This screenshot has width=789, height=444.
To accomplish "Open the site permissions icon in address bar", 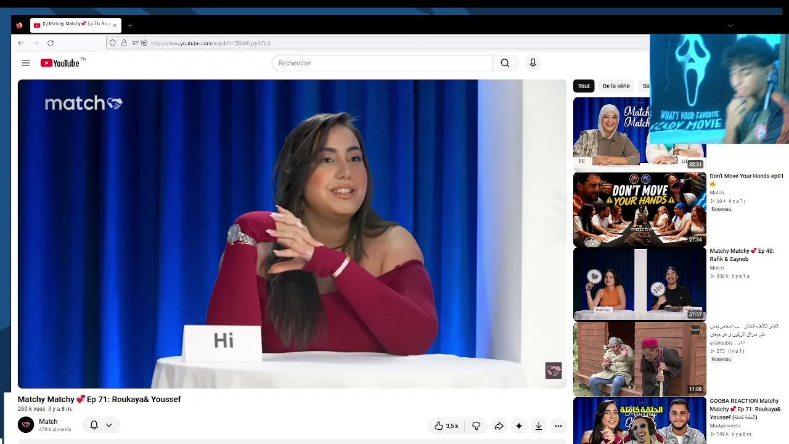I will tap(135, 43).
